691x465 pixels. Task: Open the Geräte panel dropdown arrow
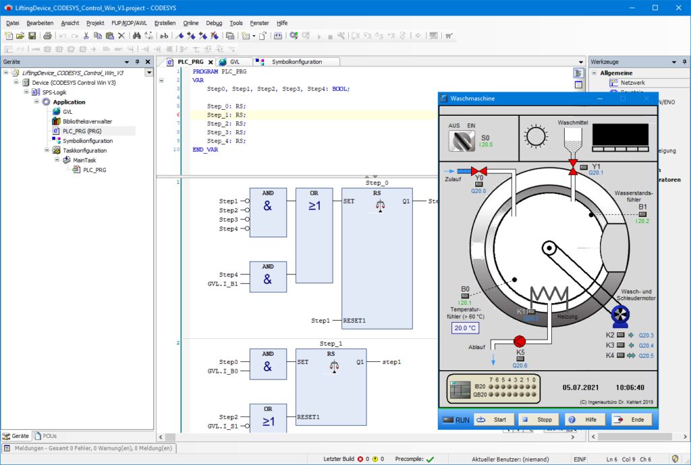(127, 61)
